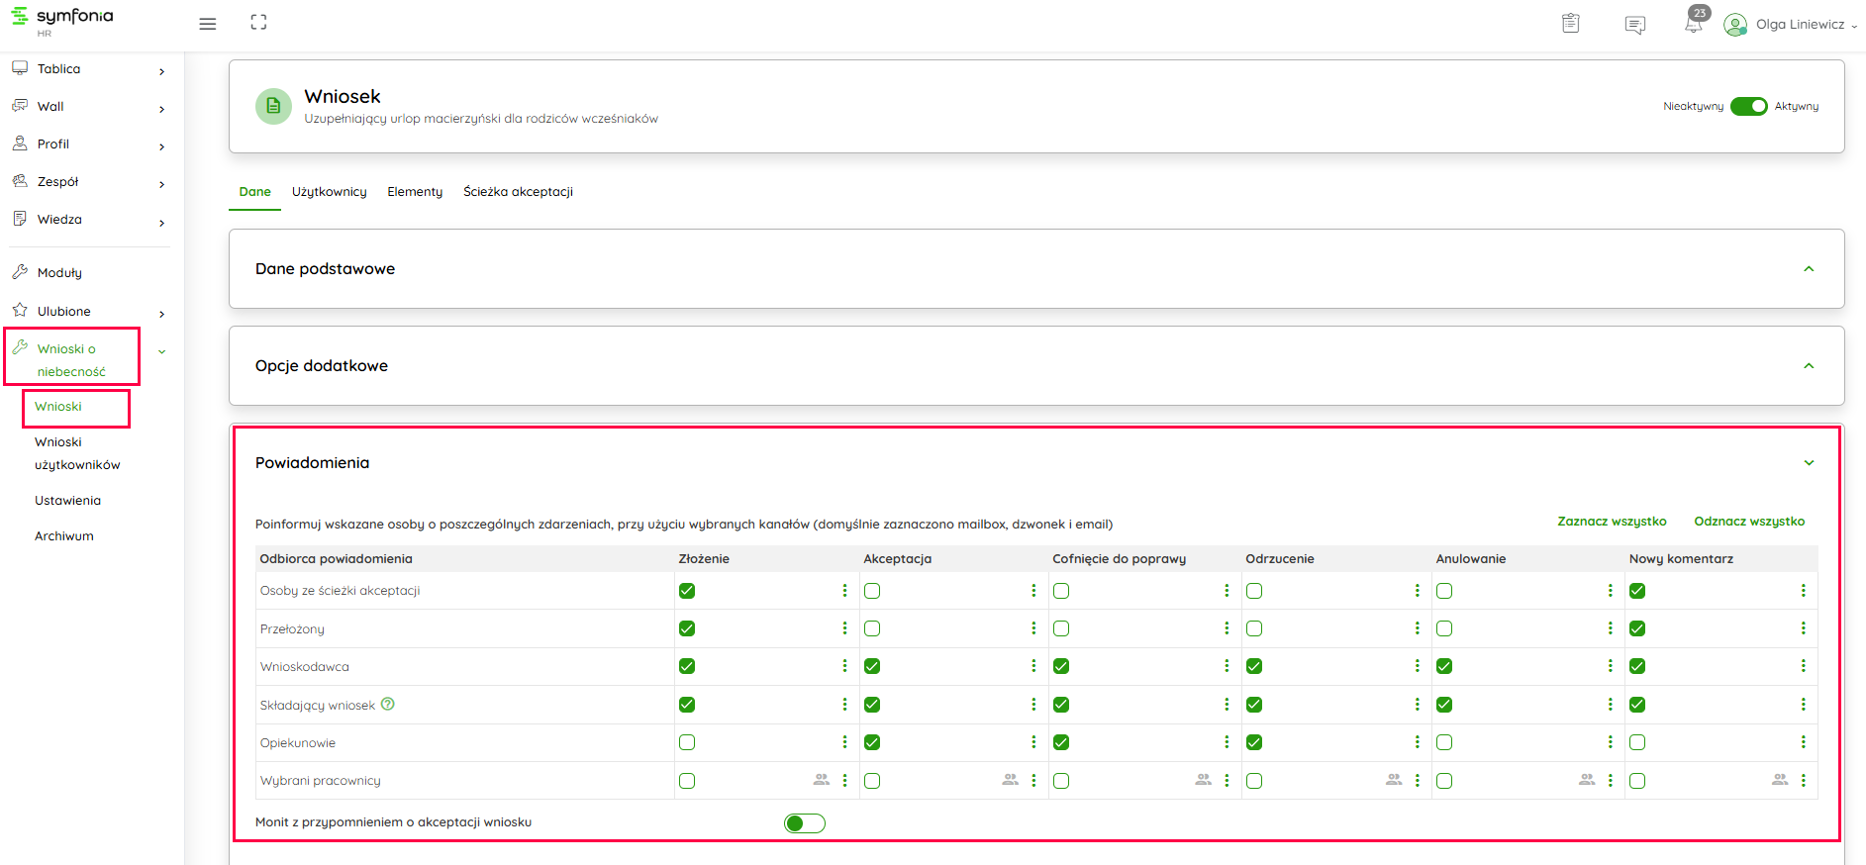Toggle fullscreen mode icon
The width and height of the screenshot is (1866, 865).
258,23
